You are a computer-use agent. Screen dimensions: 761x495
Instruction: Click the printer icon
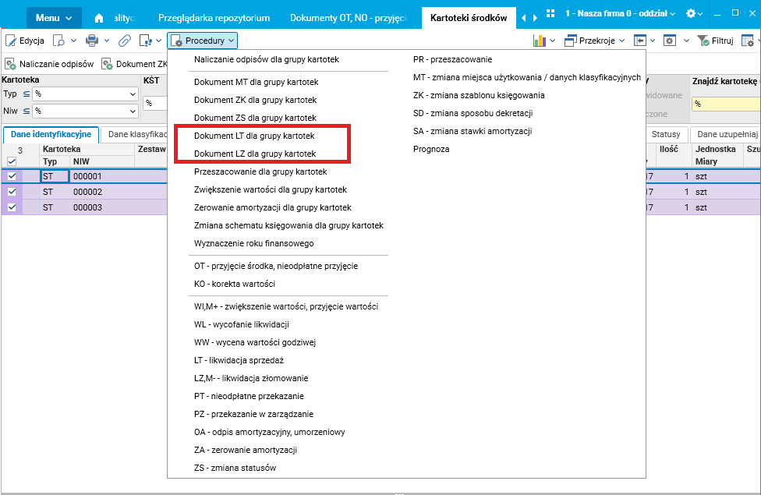pos(92,41)
